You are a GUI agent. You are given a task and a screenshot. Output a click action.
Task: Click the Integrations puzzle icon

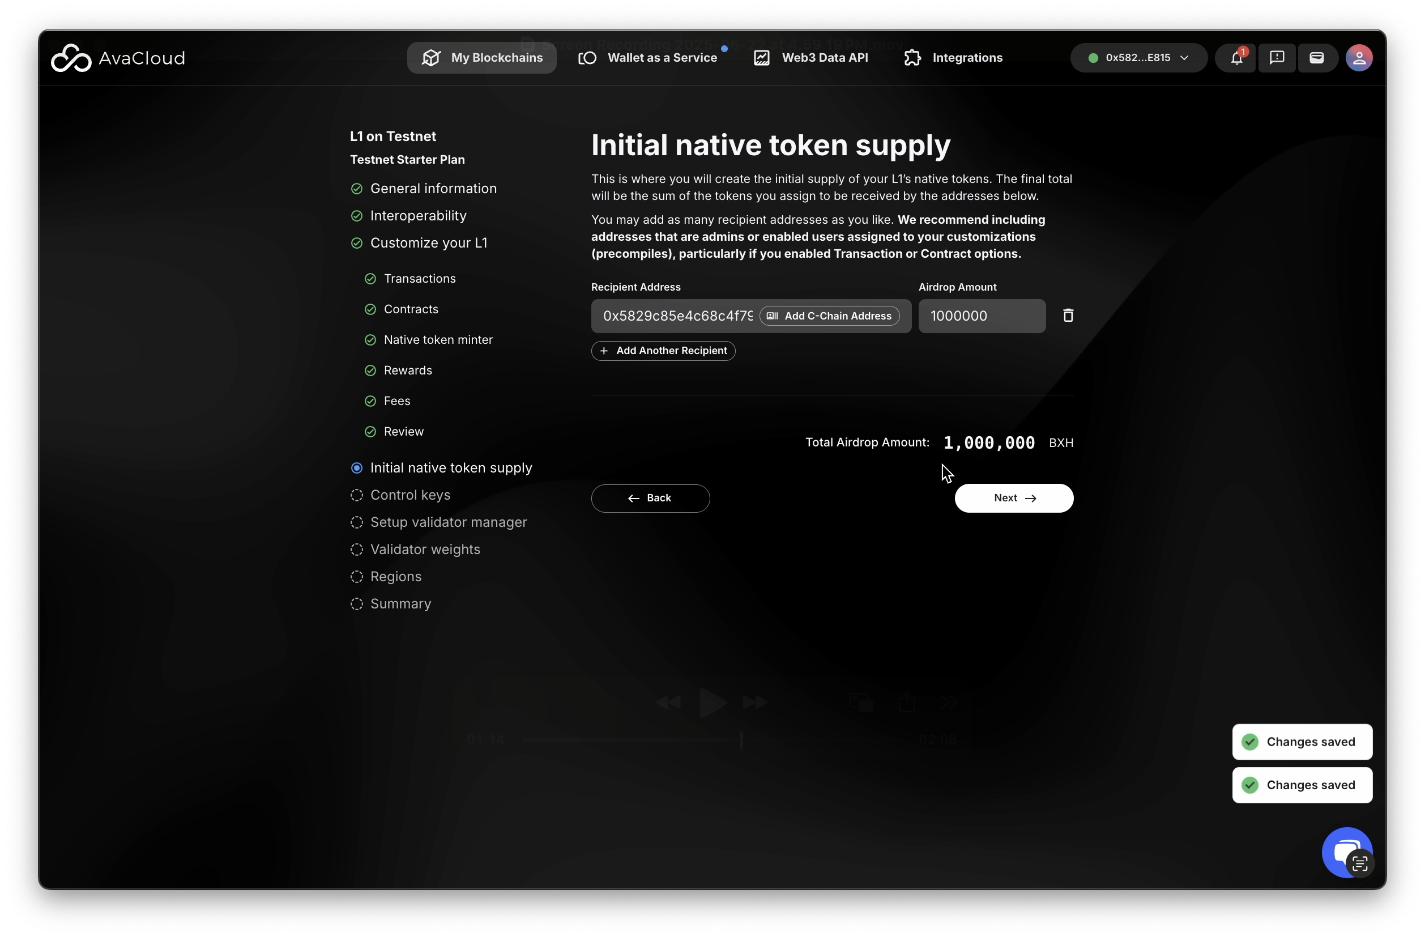point(912,58)
